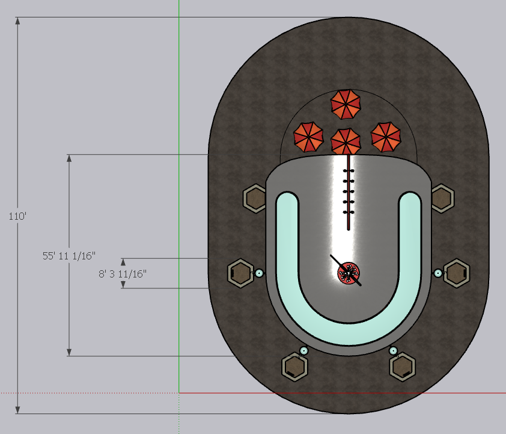The image size is (506, 434).
Task: Select the middle-right hexagonal planter
Action: [x=457, y=273]
